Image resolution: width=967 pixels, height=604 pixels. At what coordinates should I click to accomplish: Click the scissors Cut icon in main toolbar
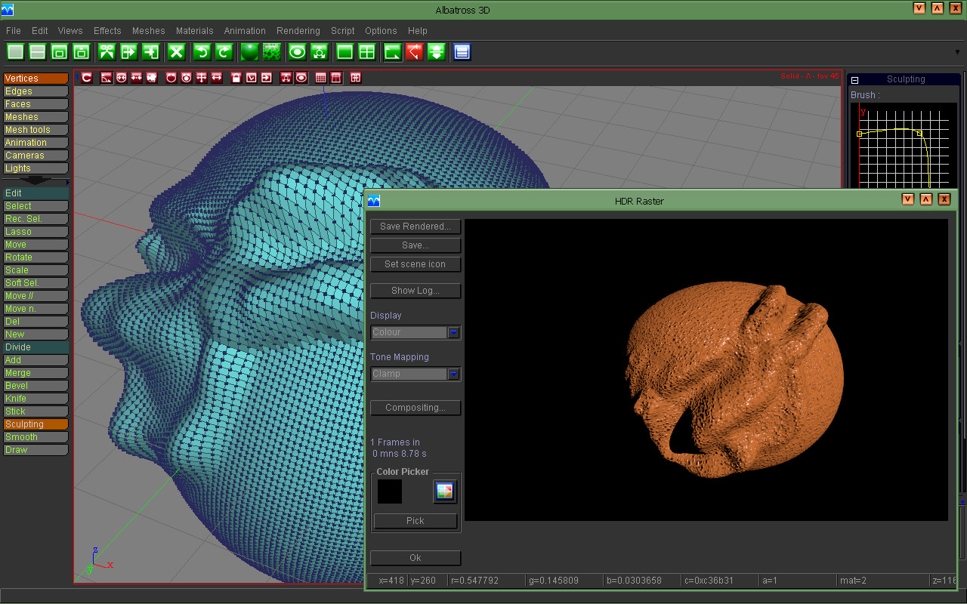(107, 52)
